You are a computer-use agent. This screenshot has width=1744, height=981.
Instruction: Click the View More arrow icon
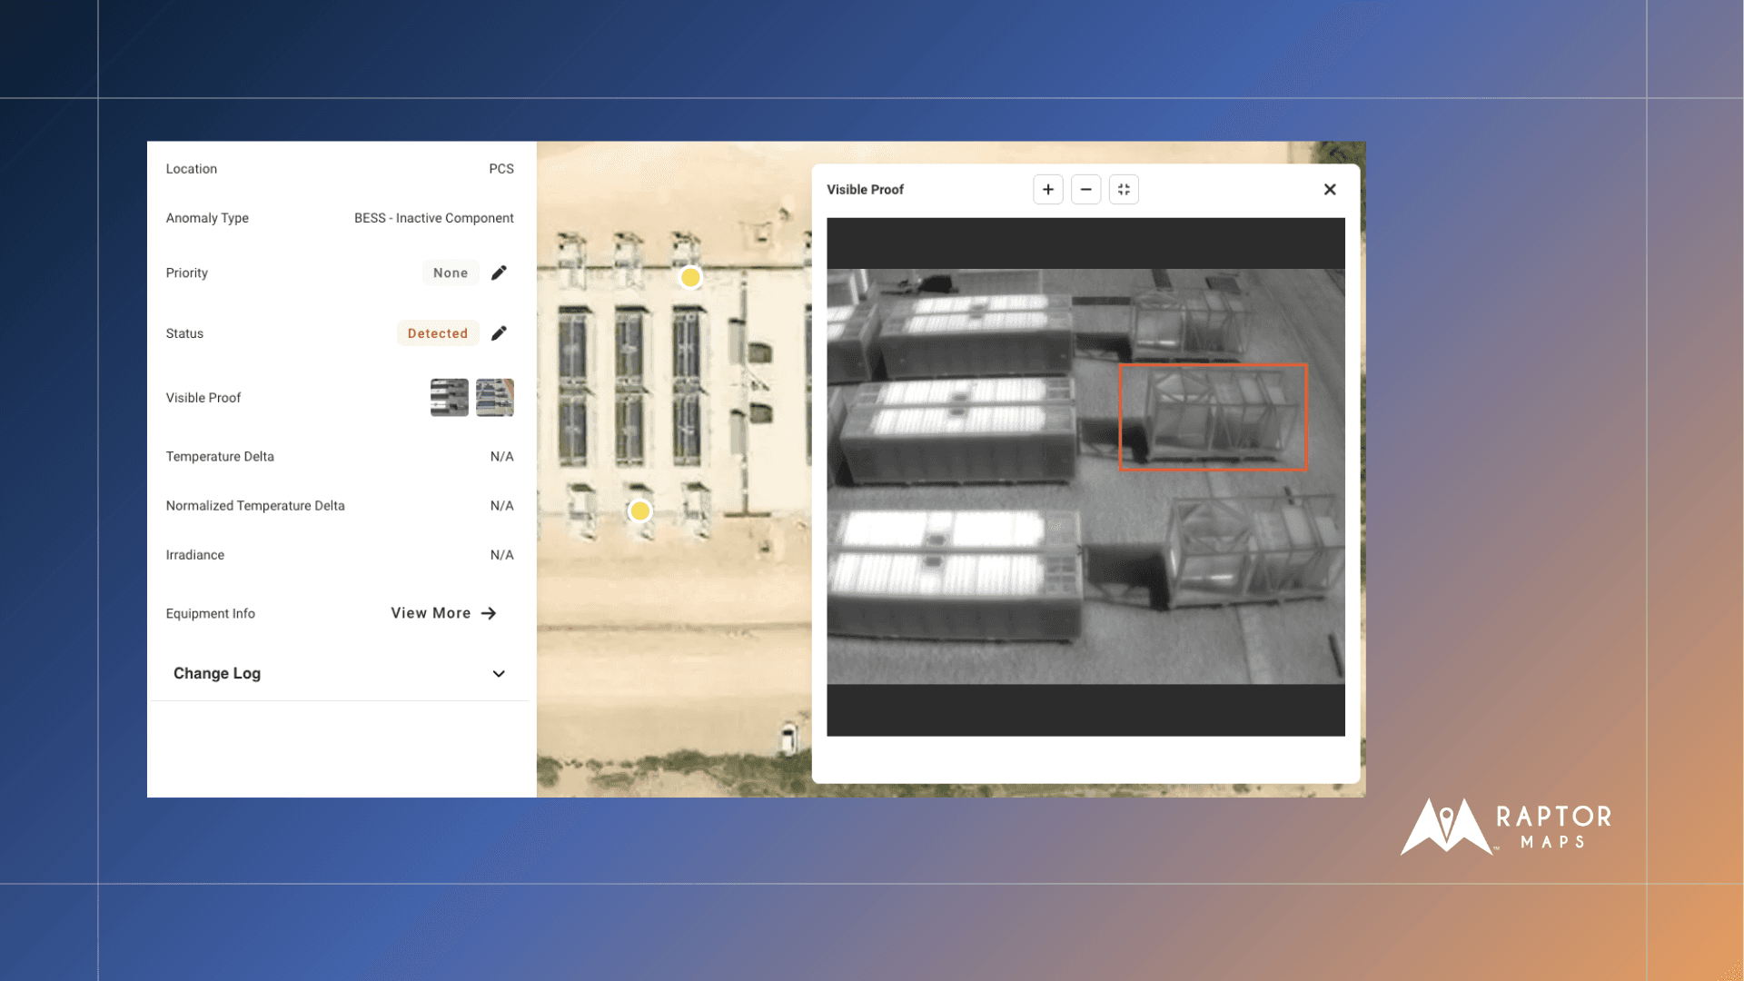tap(489, 613)
